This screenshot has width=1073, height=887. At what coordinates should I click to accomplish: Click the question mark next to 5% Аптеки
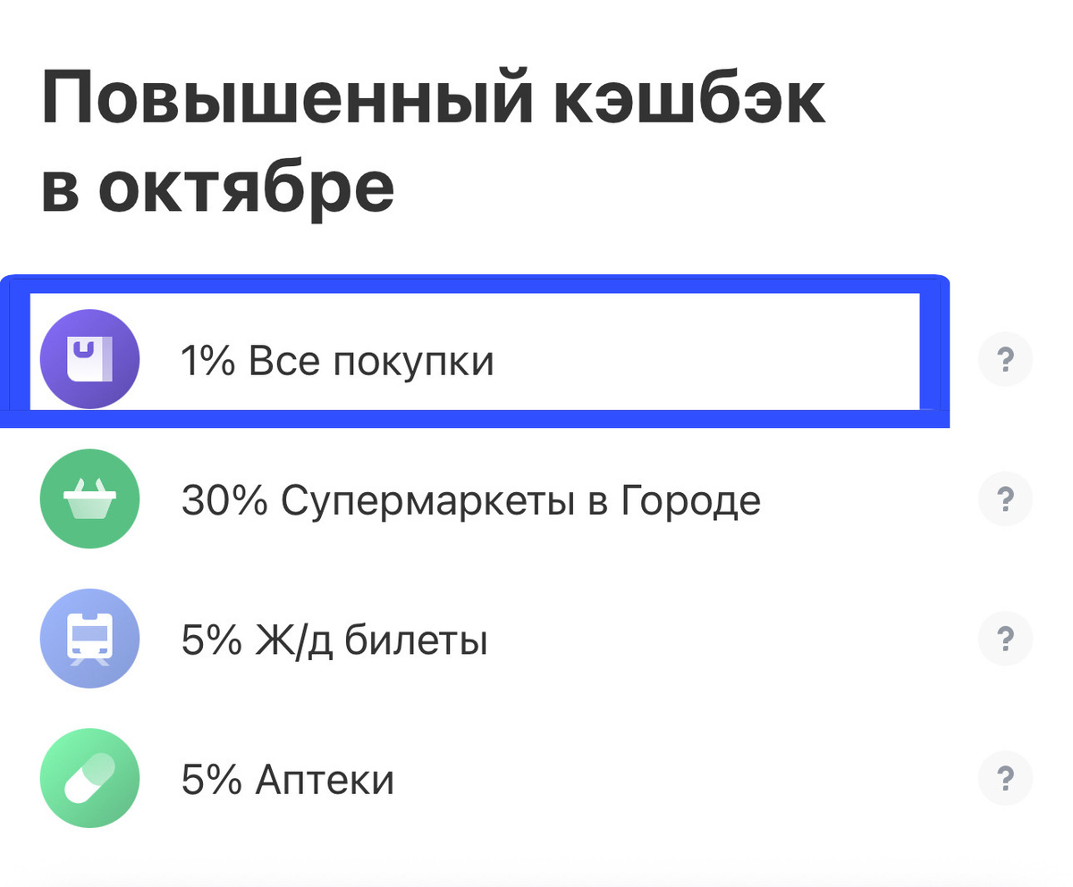1005,777
